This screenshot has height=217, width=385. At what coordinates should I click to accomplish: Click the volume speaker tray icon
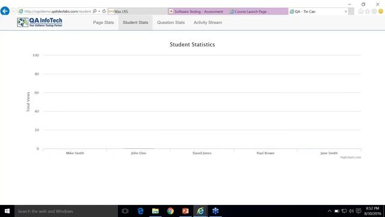pyautogui.click(x=351, y=211)
